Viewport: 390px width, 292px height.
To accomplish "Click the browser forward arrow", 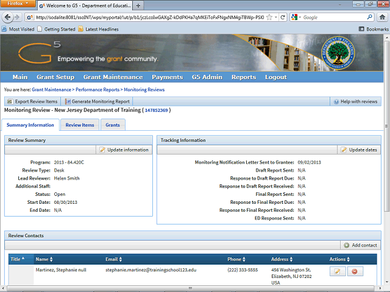I will click(17, 17).
